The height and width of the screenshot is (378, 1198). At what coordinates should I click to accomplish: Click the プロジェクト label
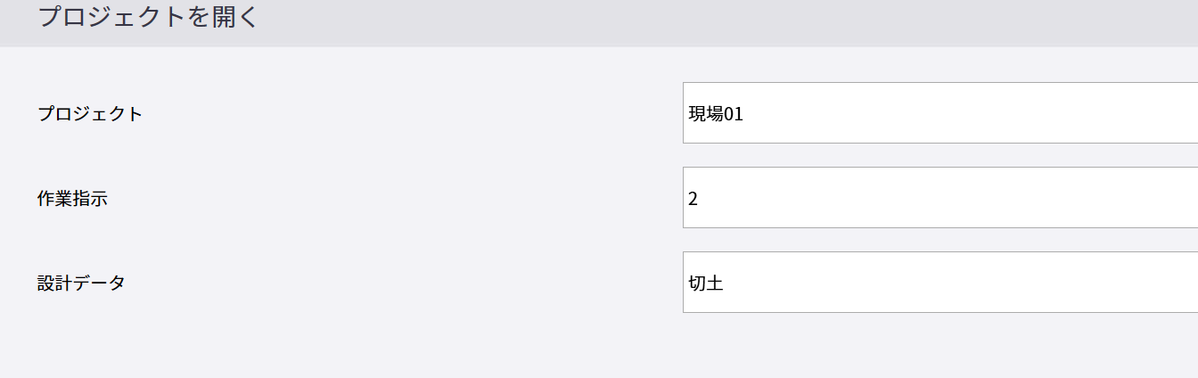(90, 114)
